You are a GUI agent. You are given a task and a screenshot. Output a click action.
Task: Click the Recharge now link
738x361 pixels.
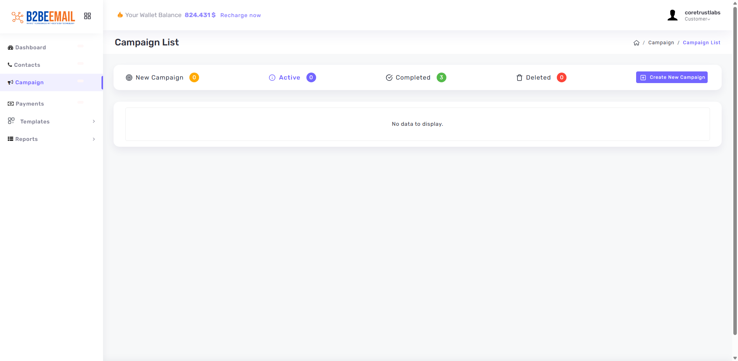pos(240,15)
